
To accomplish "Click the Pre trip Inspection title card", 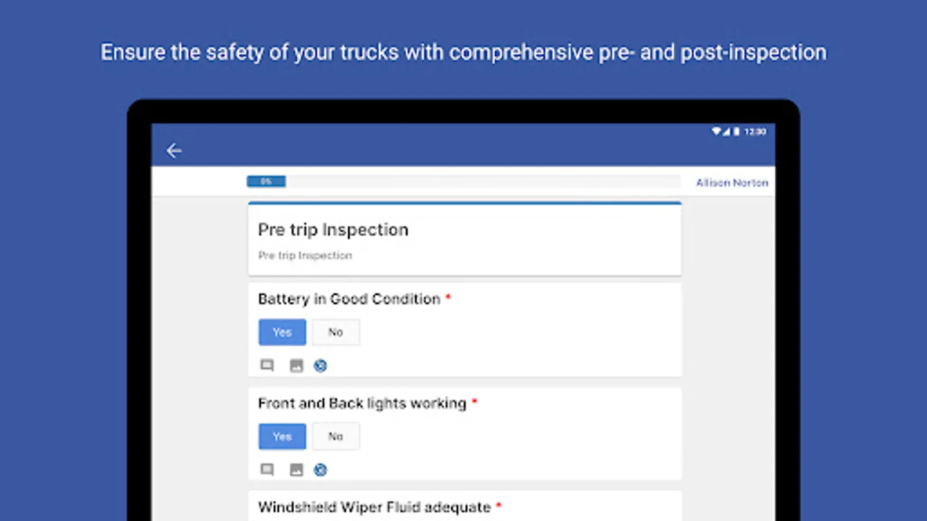I will click(x=464, y=239).
